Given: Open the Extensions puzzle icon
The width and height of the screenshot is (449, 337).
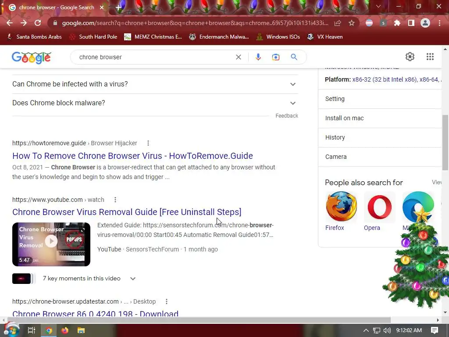Looking at the screenshot, I should (x=397, y=23).
